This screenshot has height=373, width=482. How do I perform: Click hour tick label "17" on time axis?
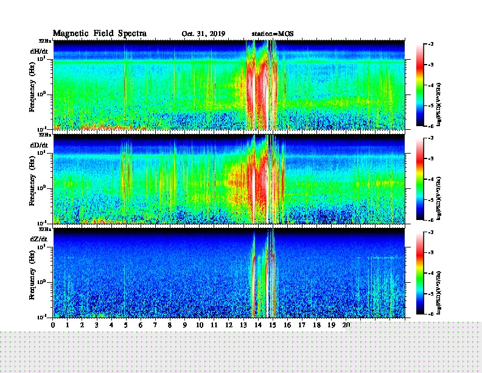(x=302, y=325)
